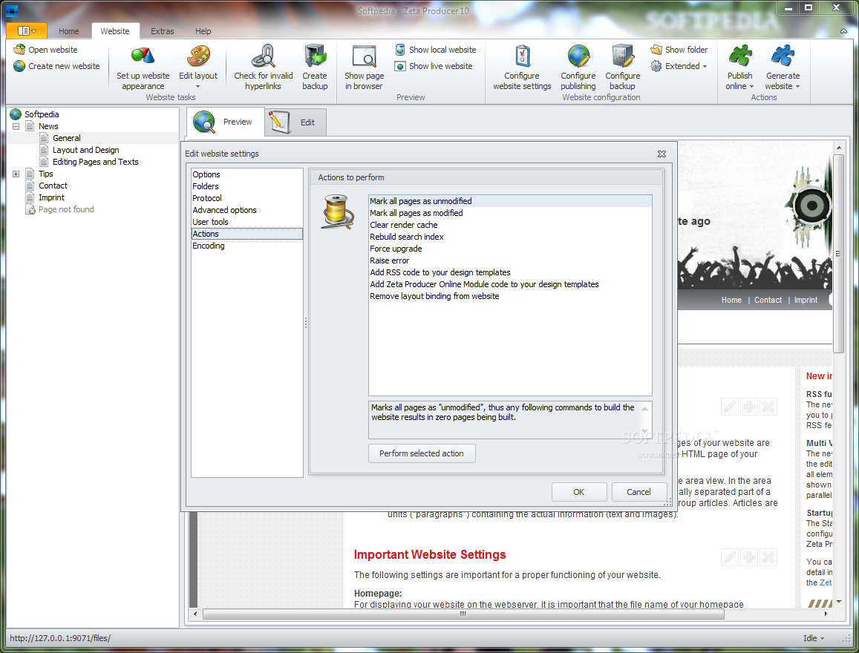Run Check for invalid hyperlinks
This screenshot has height=653, width=859.
(x=264, y=68)
